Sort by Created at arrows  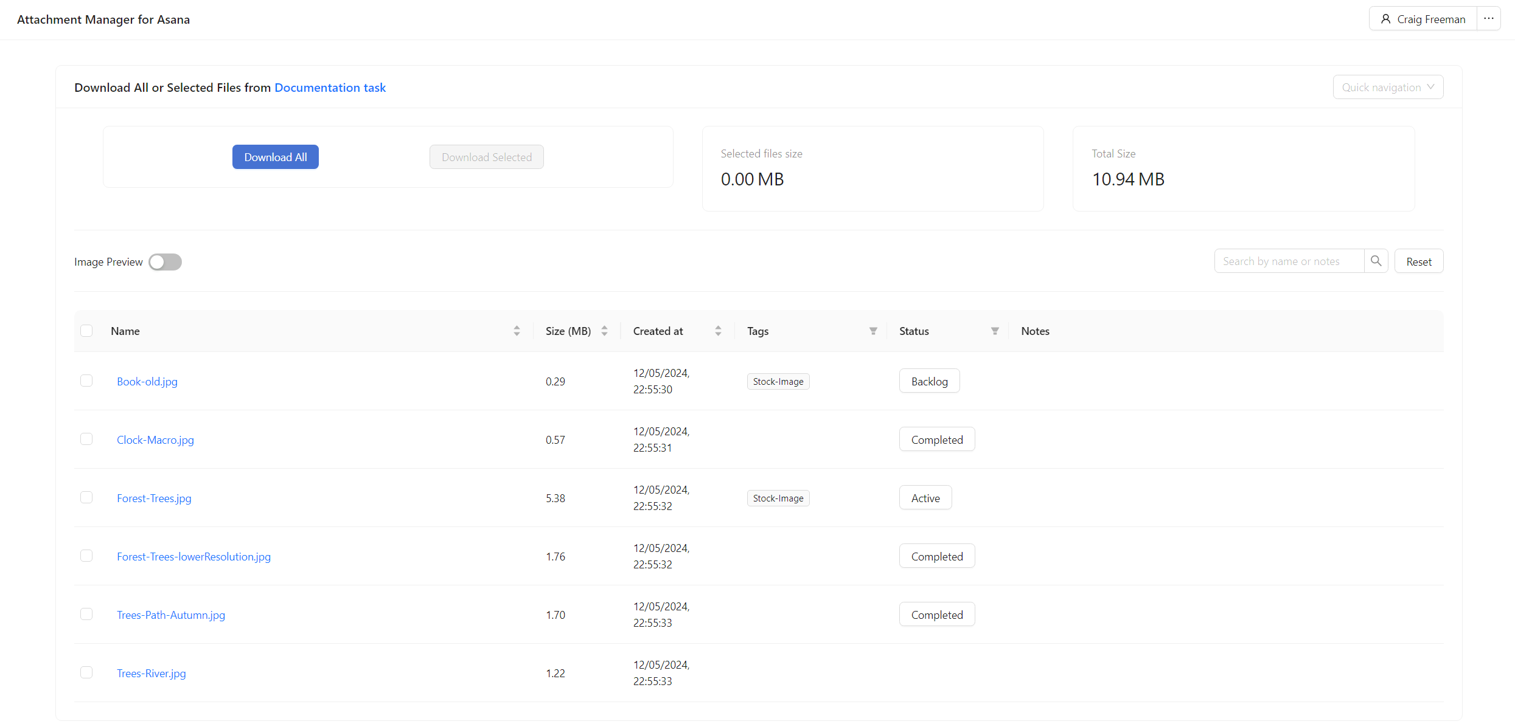718,331
